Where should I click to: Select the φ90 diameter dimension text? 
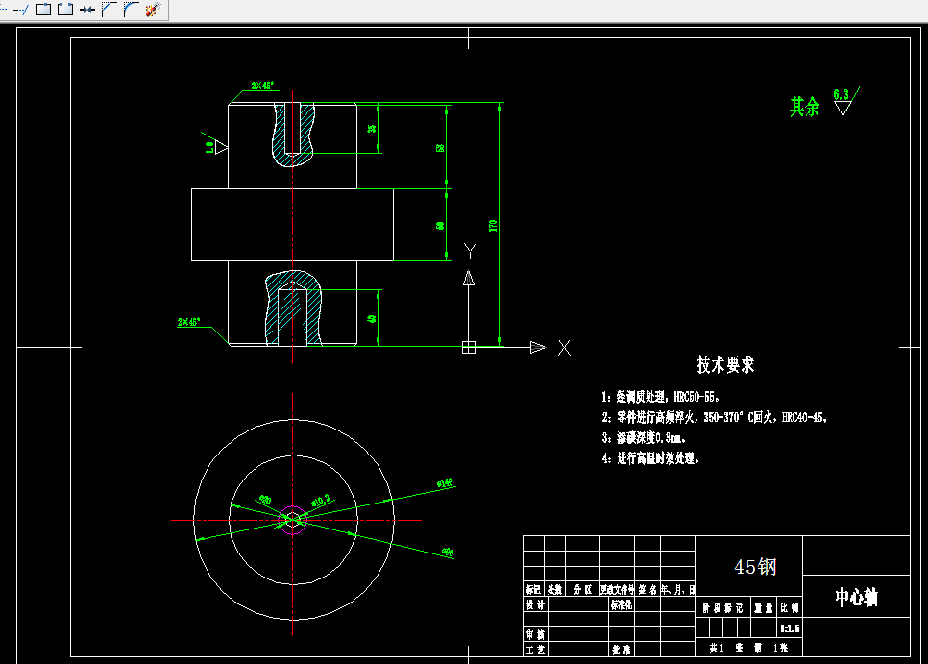[x=448, y=553]
